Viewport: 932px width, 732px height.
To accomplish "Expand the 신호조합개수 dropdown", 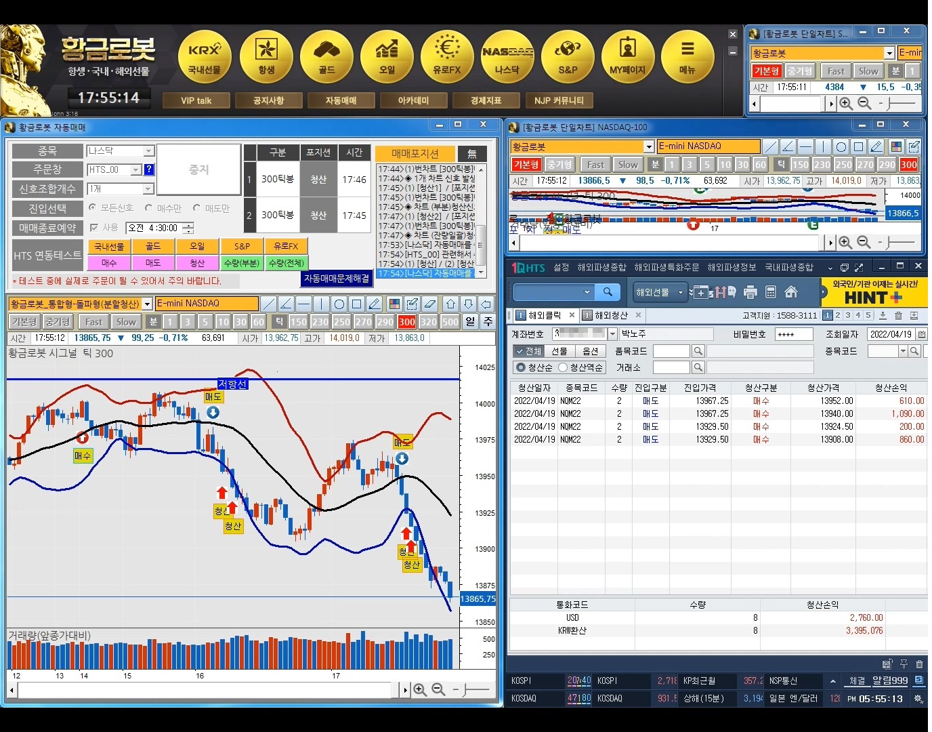I will (x=149, y=188).
